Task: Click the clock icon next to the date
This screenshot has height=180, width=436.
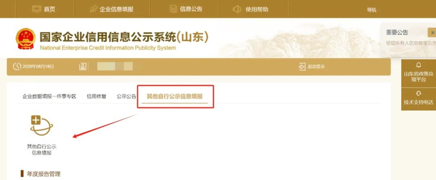Action: click(x=17, y=66)
